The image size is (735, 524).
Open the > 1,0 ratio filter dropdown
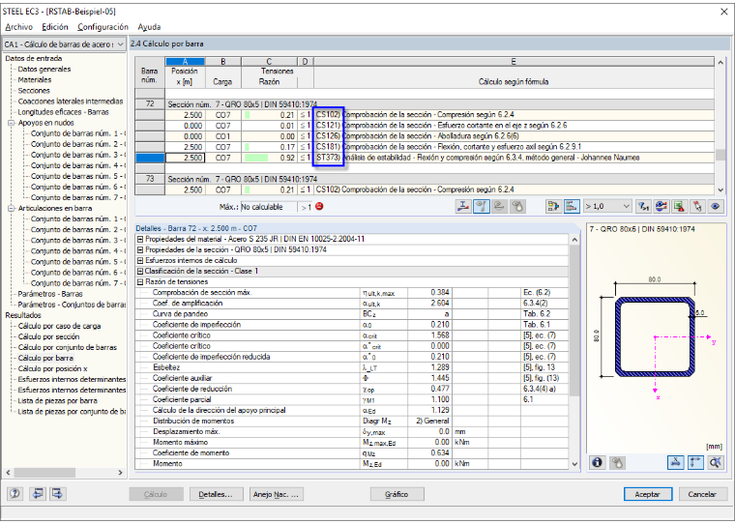(627, 206)
